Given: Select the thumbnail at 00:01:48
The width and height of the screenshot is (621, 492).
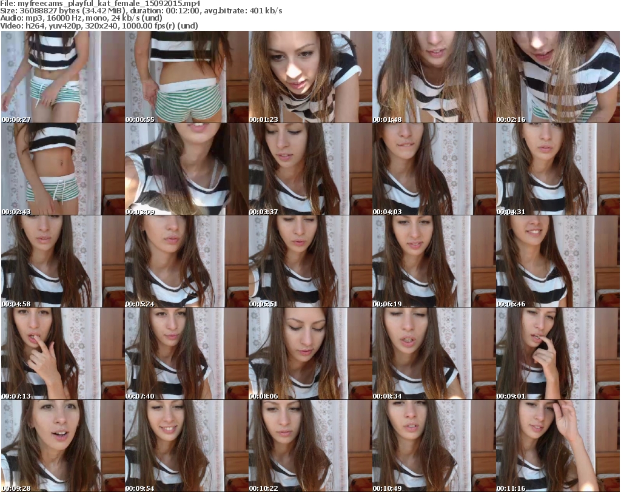Looking at the screenshot, I should (x=434, y=77).
